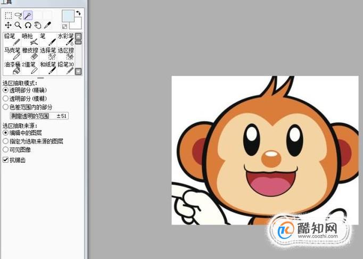Toggle the 抗锯齿 anti-aliasing checkbox
Viewport: 363px width, 259px height.
14,160
